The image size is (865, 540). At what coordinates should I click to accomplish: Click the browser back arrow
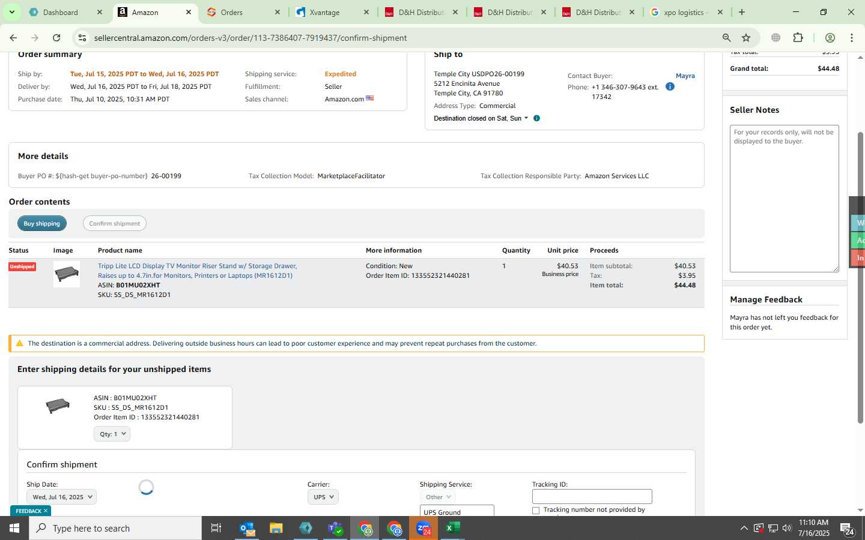13,38
